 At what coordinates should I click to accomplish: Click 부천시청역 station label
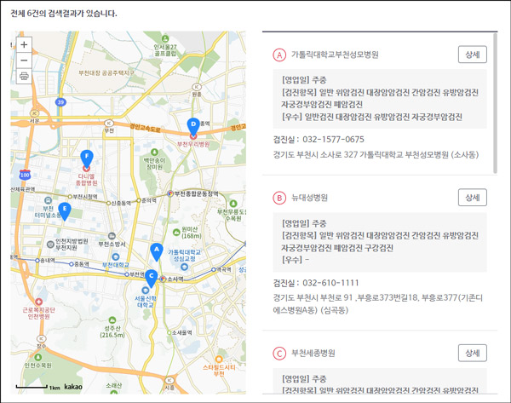click(84, 197)
